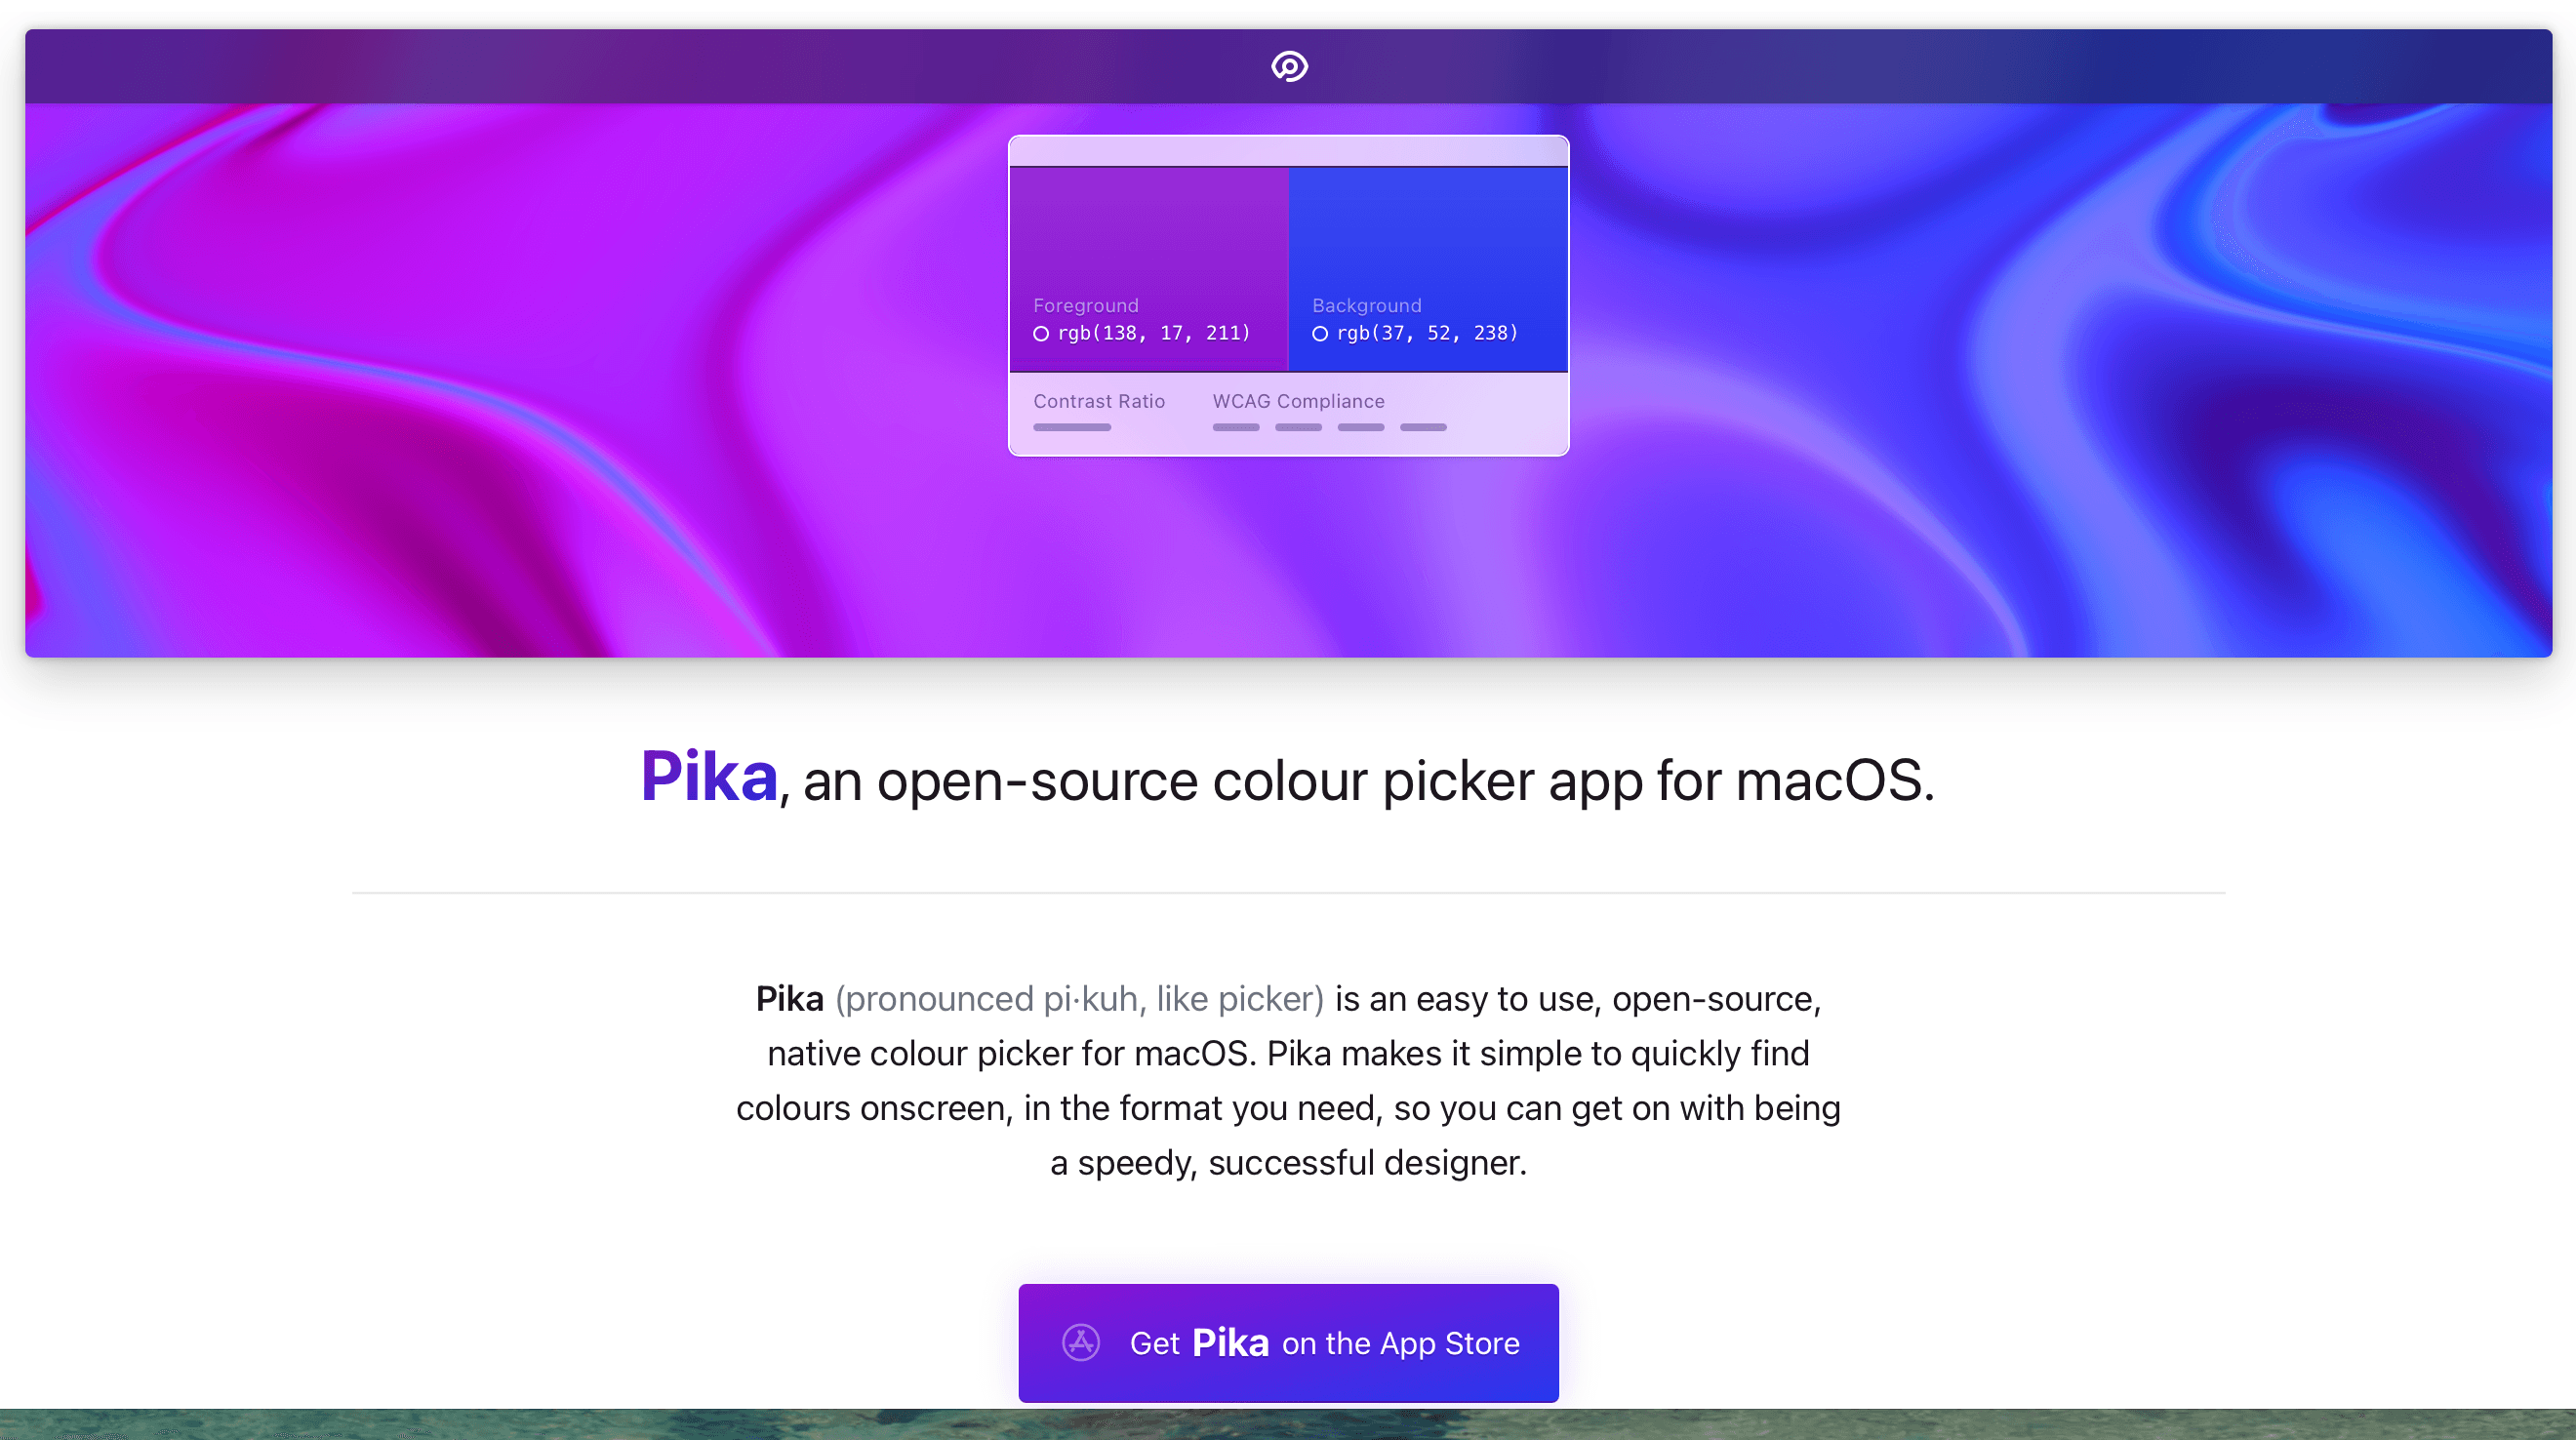2576x1440 pixels.
Task: Click the second WCAG Compliance indicator bar
Action: (x=1298, y=427)
